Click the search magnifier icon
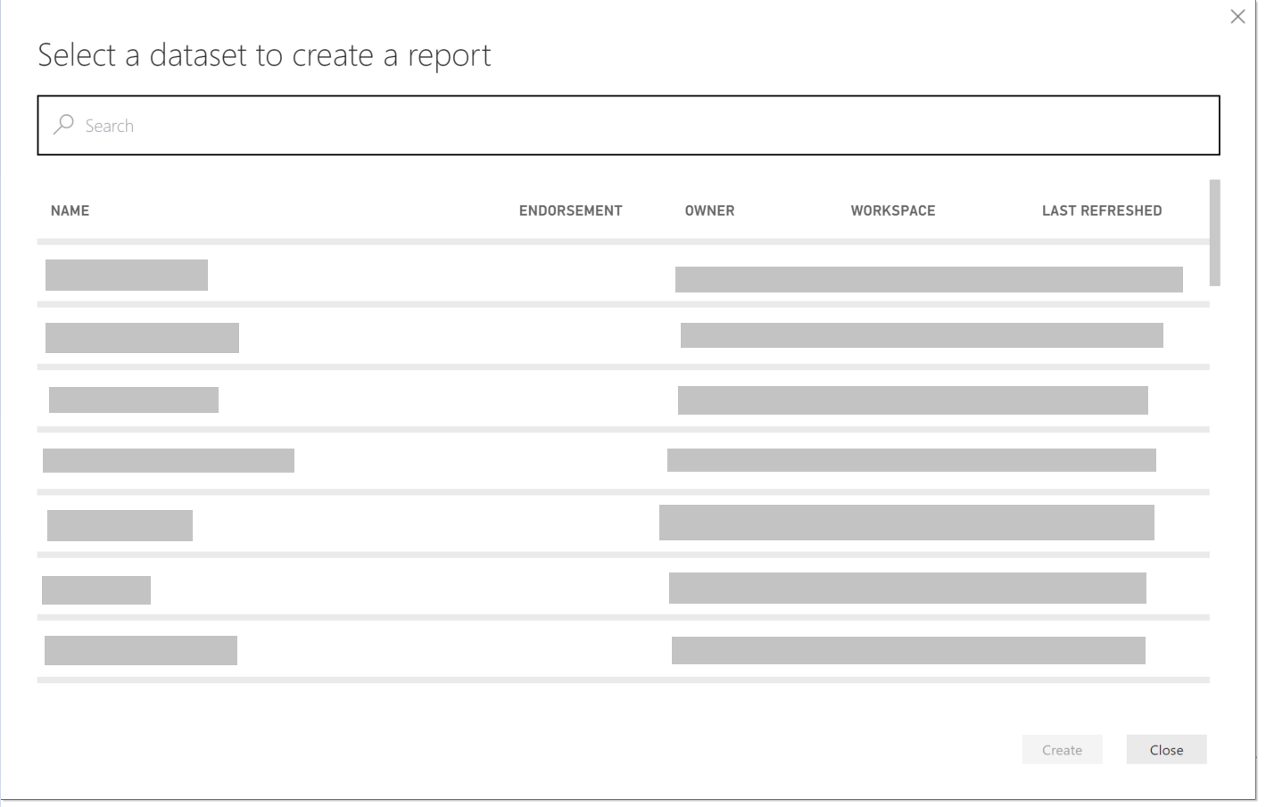The height and width of the screenshot is (807, 1266). pos(62,124)
